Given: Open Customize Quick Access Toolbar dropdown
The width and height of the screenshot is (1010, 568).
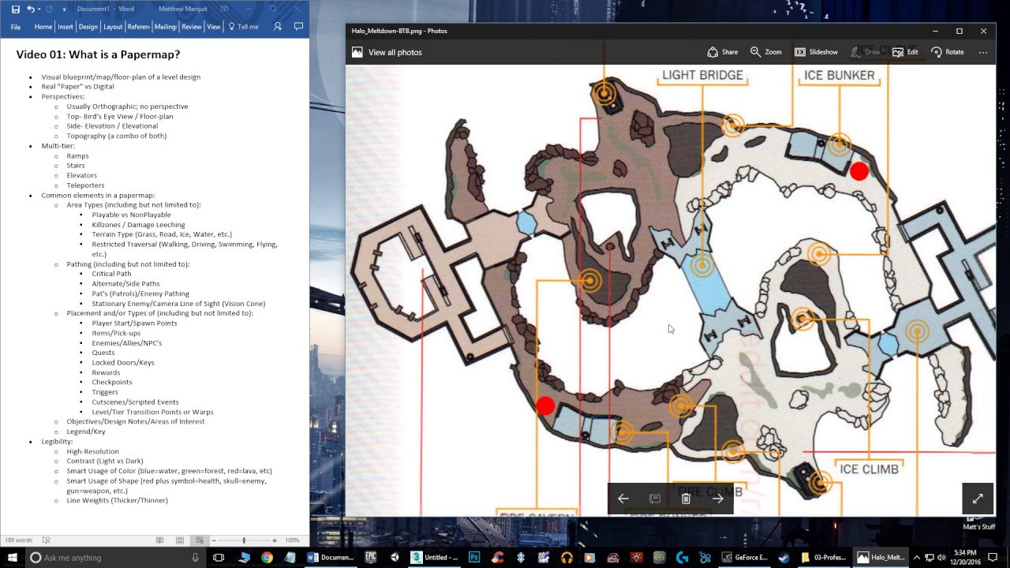Looking at the screenshot, I should click(65, 9).
